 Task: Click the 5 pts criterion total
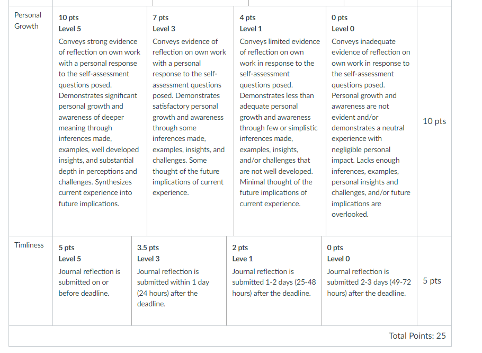coord(432,281)
